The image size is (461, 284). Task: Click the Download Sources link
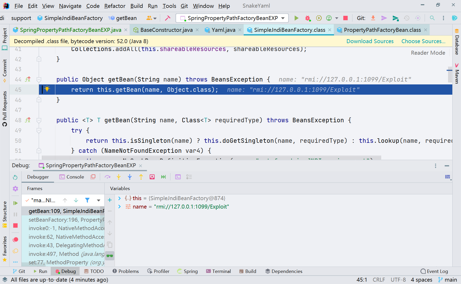point(370,41)
